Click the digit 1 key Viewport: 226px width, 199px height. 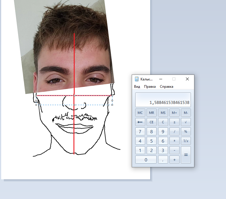click(x=140, y=150)
